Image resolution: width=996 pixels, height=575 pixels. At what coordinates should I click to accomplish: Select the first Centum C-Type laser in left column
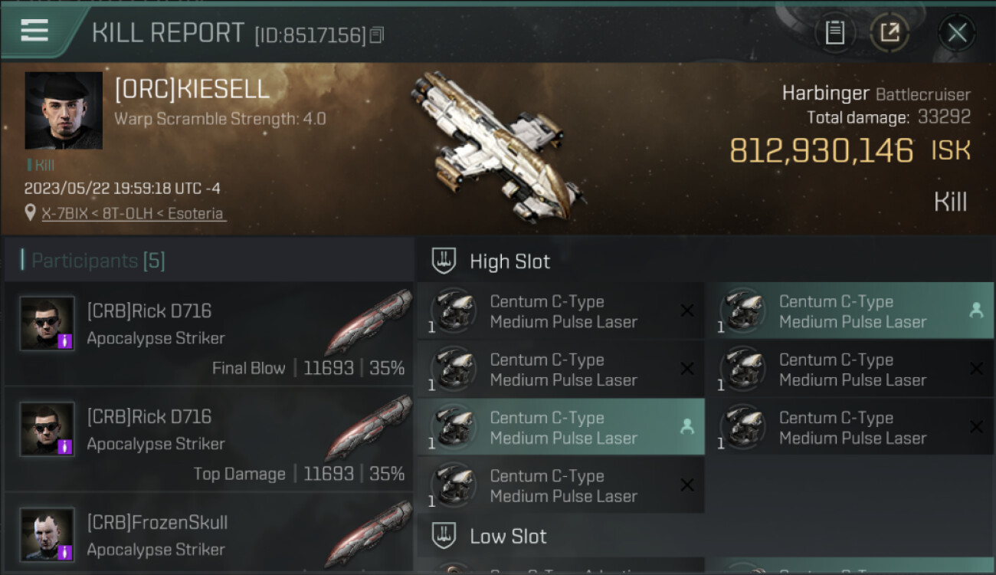(x=562, y=311)
